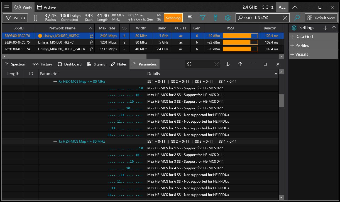This screenshot has width=340, height=202.
Task: Click the Parameter column header
Action: tap(92, 74)
